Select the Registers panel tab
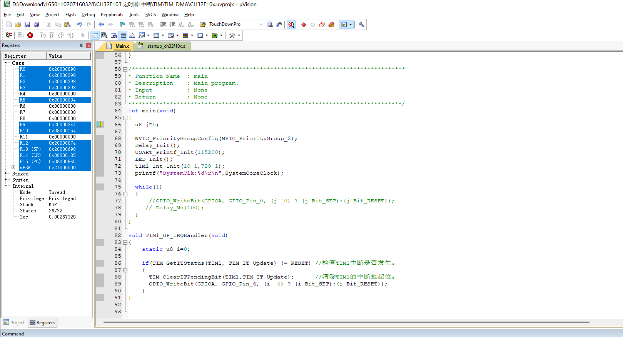 (x=42, y=323)
